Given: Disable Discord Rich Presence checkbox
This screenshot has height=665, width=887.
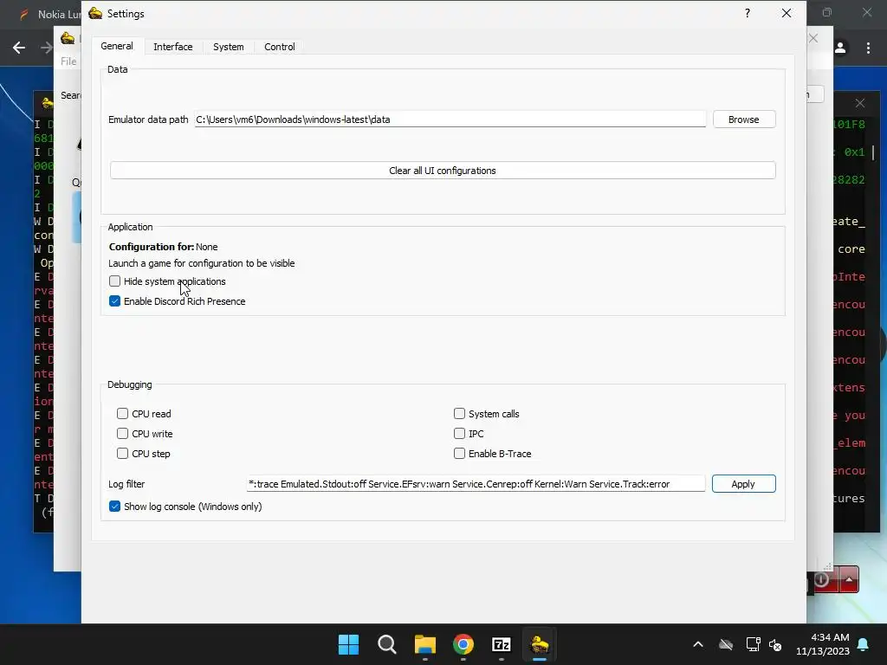Looking at the screenshot, I should point(115,300).
